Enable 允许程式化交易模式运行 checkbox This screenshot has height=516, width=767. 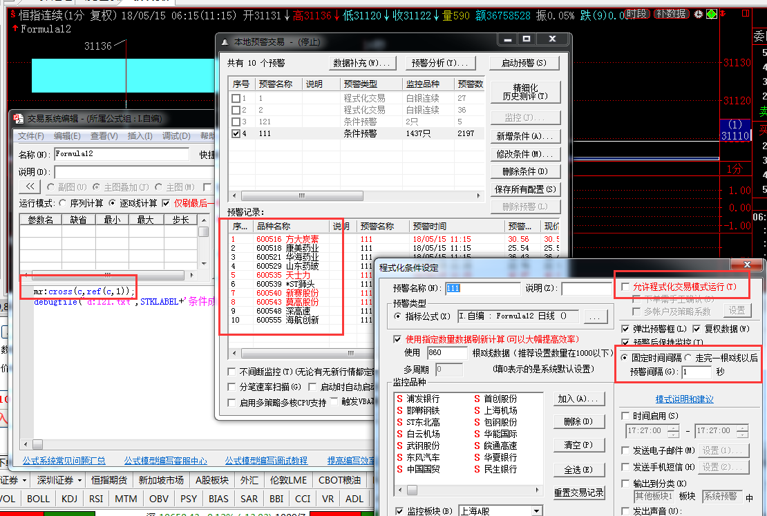626,287
